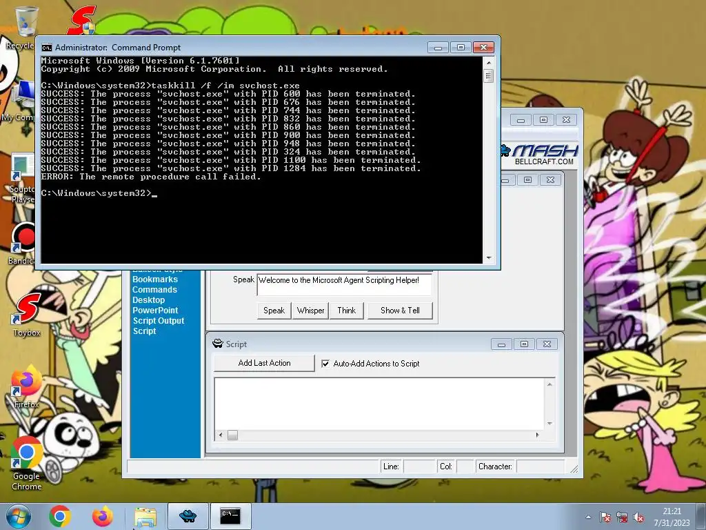The width and height of the screenshot is (706, 530).
Task: Click the Col status bar field
Action: [x=465, y=467]
